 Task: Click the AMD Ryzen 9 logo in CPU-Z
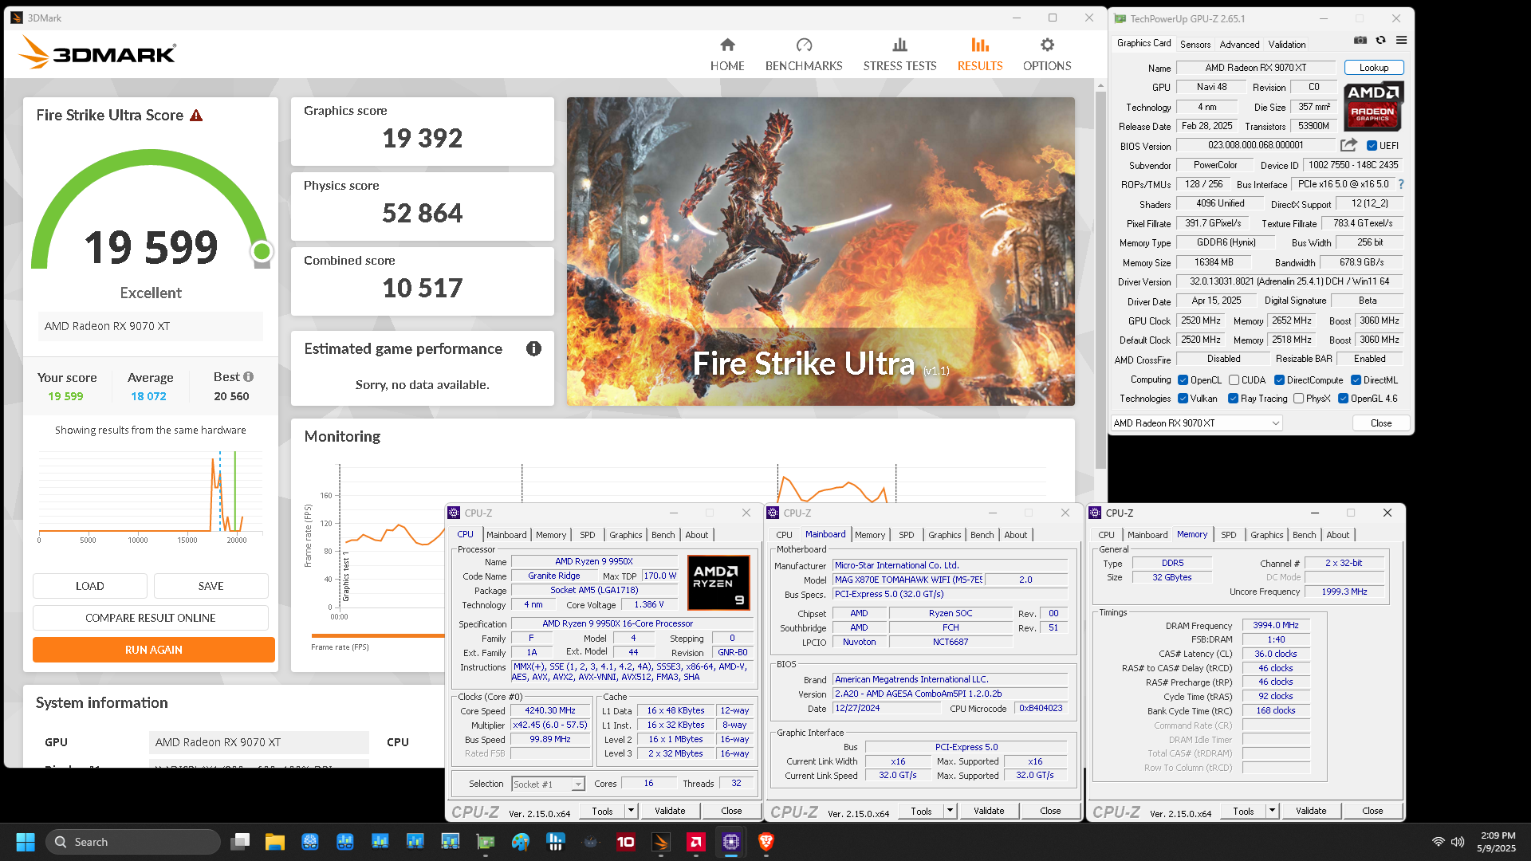pos(718,583)
